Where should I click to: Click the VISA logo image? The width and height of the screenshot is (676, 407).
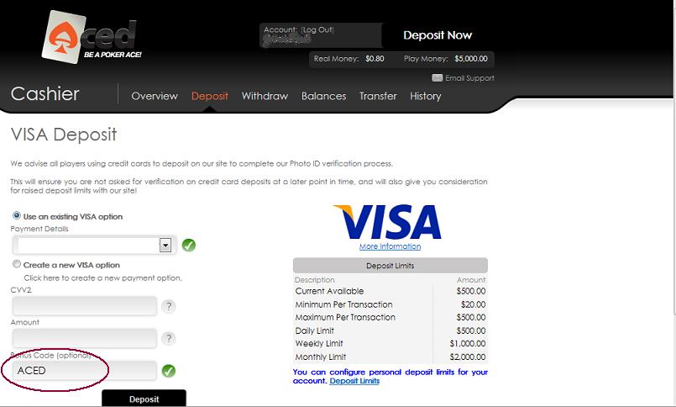(x=387, y=222)
